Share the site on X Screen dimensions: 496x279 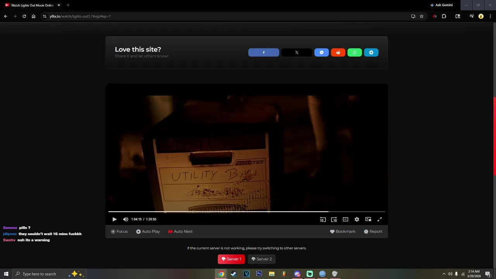(297, 52)
